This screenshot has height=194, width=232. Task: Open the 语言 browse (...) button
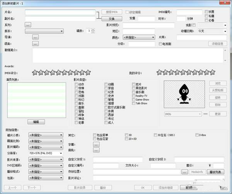coord(35,43)
